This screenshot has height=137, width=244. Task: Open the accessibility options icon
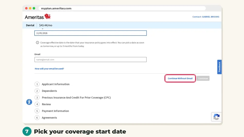click(29, 102)
